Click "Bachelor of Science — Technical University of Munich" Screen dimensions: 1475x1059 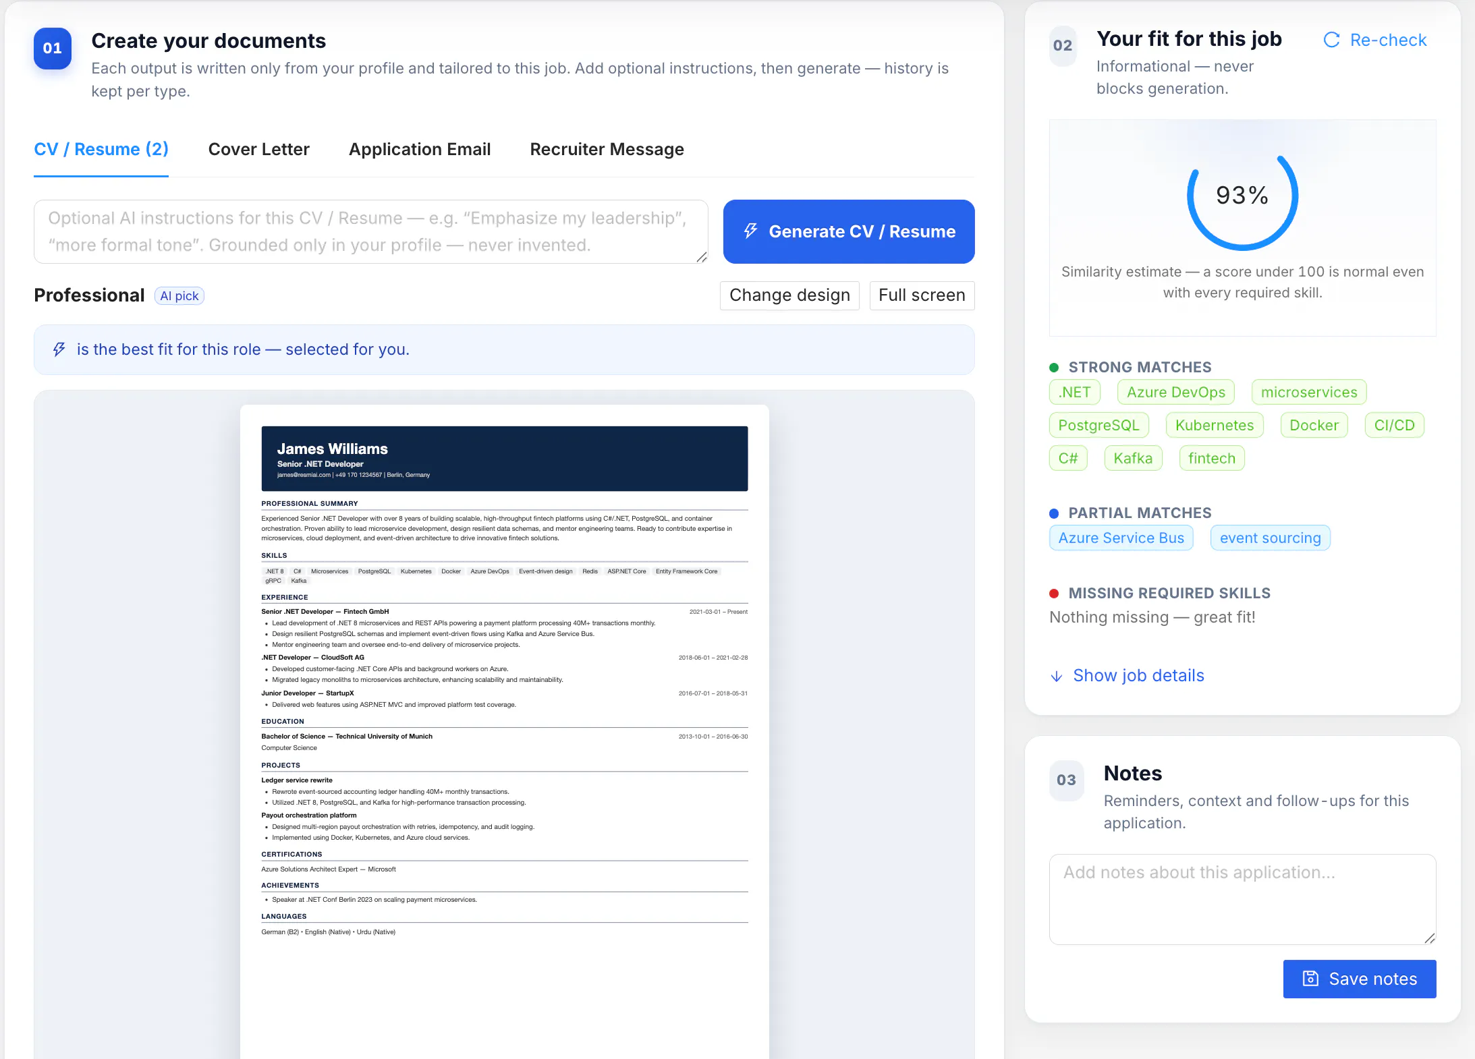click(x=347, y=737)
